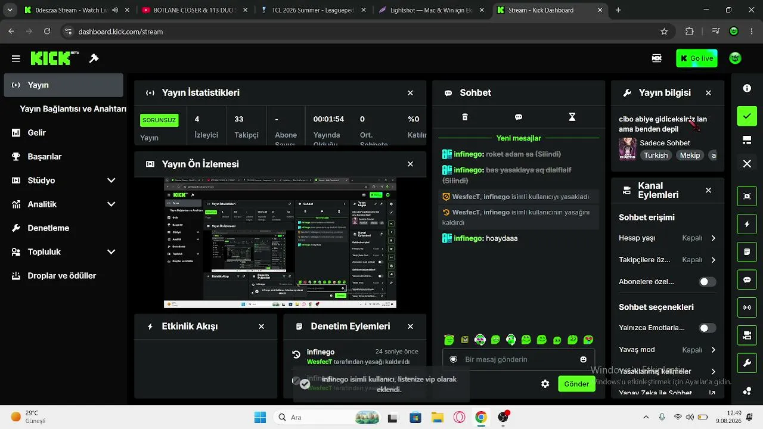Screen dimensions: 763x429
Task: Clear chat with the trash icon
Action: 465,117
